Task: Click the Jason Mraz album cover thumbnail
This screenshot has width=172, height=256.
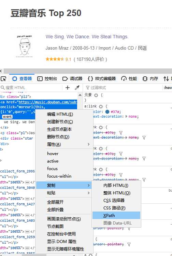Action: tap(25, 46)
